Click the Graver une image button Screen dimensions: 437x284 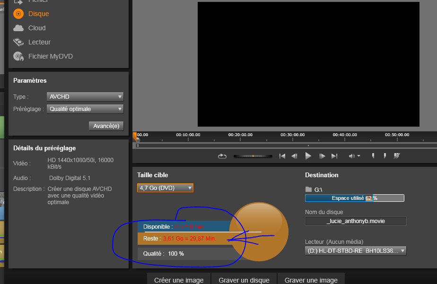click(x=311, y=279)
